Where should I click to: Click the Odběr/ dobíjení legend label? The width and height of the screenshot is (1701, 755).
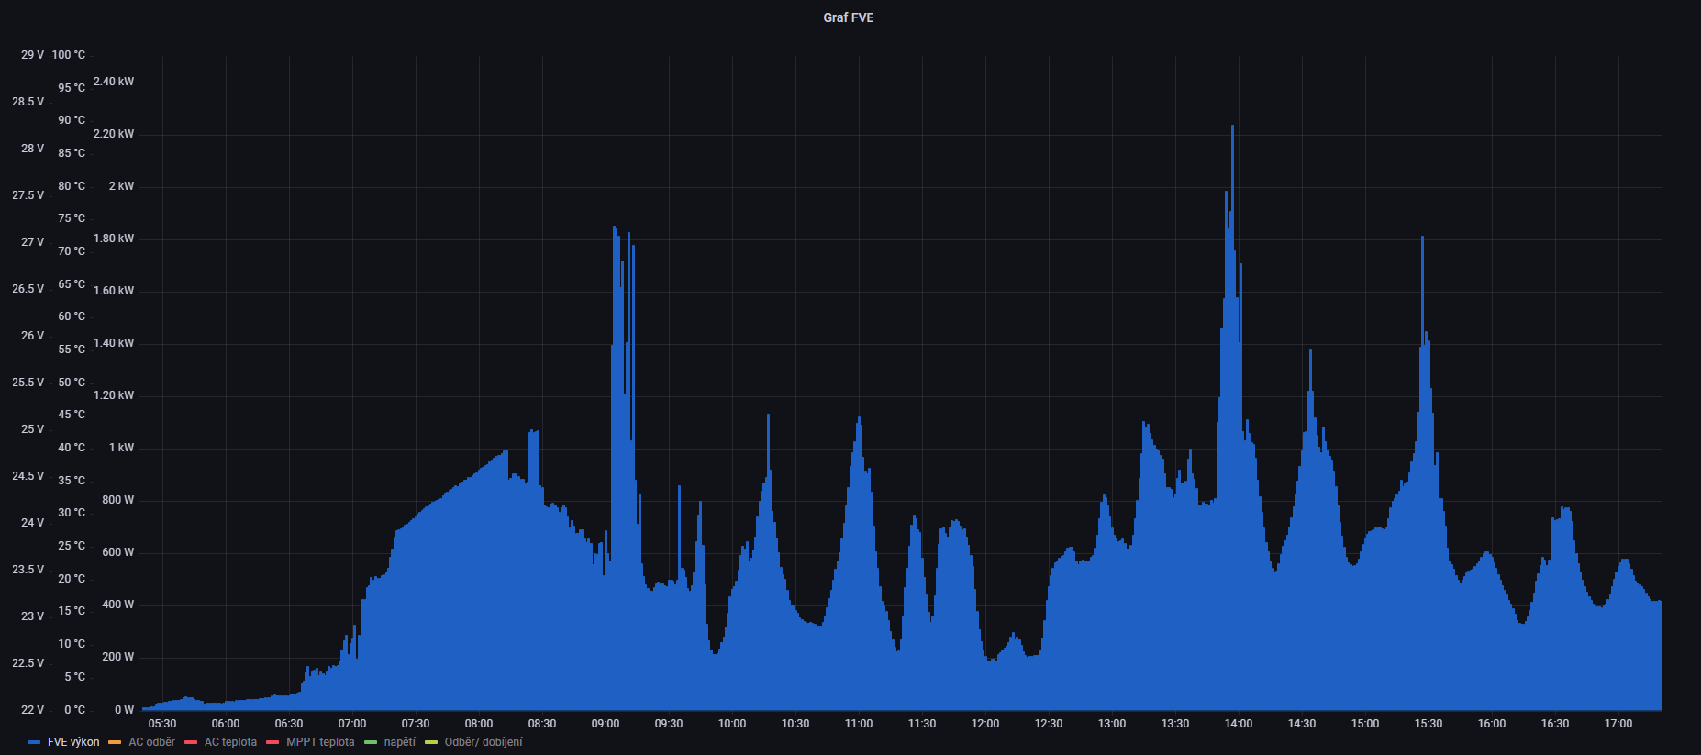[x=484, y=742]
